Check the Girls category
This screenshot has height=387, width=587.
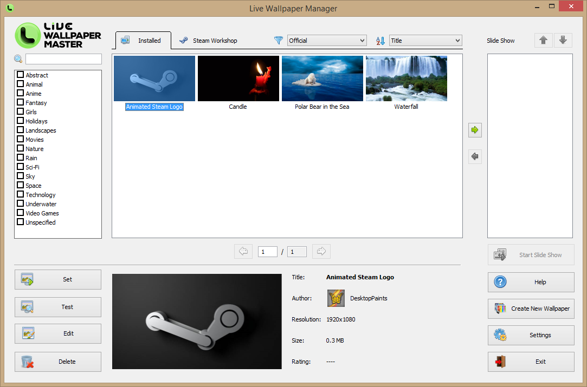click(x=21, y=111)
